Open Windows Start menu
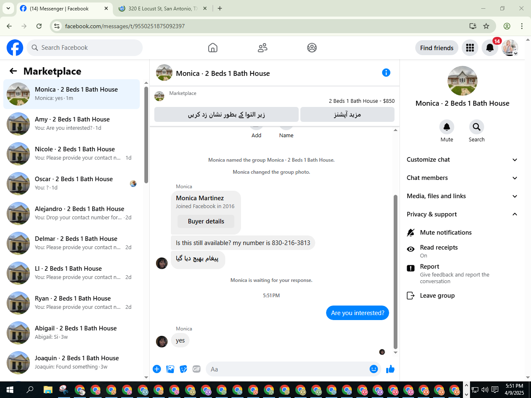 tap(10, 390)
